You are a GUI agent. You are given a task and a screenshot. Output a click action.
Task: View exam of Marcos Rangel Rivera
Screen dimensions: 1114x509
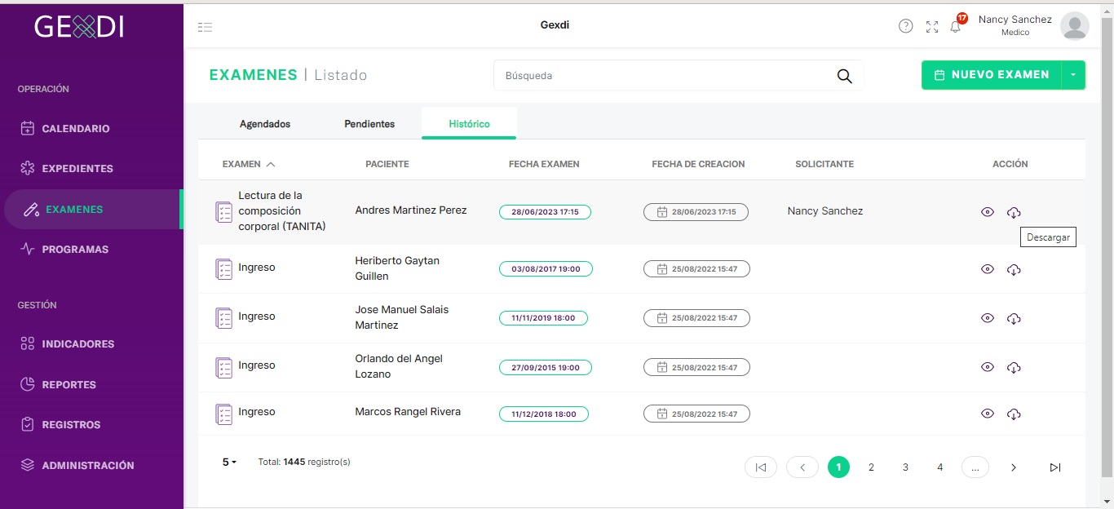point(988,414)
